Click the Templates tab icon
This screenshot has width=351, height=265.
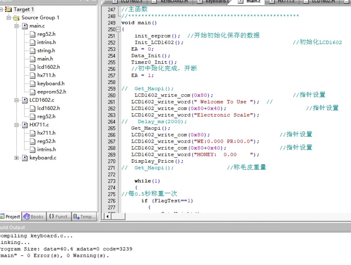[76, 217]
